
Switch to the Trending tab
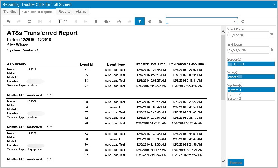coord(10,12)
